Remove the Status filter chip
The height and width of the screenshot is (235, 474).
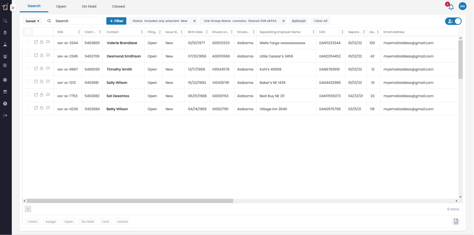click(194, 21)
